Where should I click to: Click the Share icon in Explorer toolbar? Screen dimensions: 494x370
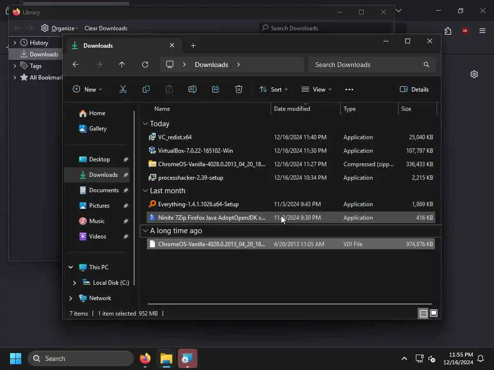click(x=216, y=89)
